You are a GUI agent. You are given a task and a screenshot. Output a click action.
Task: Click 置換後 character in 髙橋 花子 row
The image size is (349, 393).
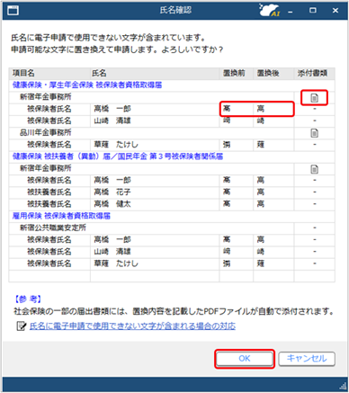coord(261,192)
